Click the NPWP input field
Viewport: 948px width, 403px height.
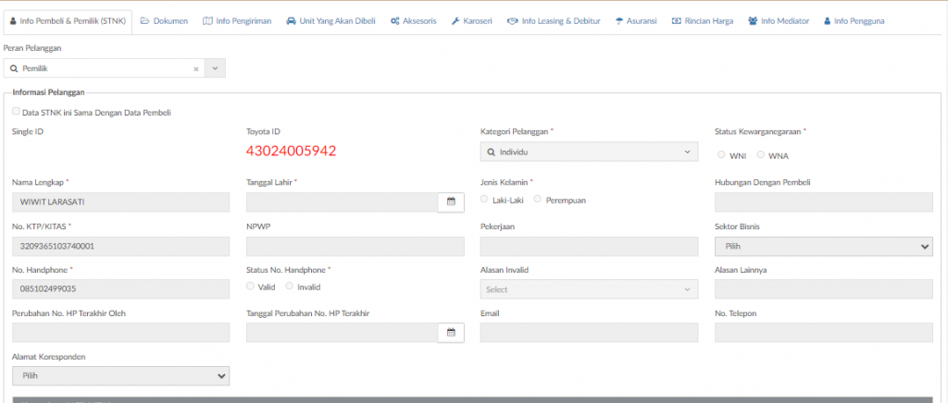355,246
